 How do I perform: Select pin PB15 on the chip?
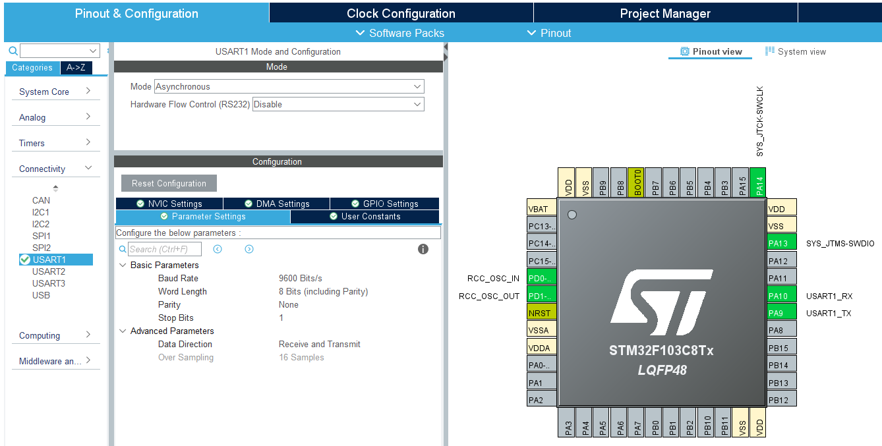[782, 348]
